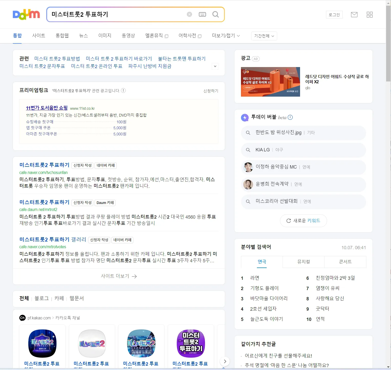Select the 연극 category tab
This screenshot has height=370, width=391.
(262, 262)
